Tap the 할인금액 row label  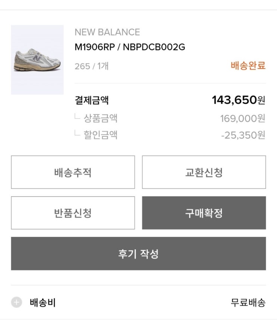(x=100, y=135)
